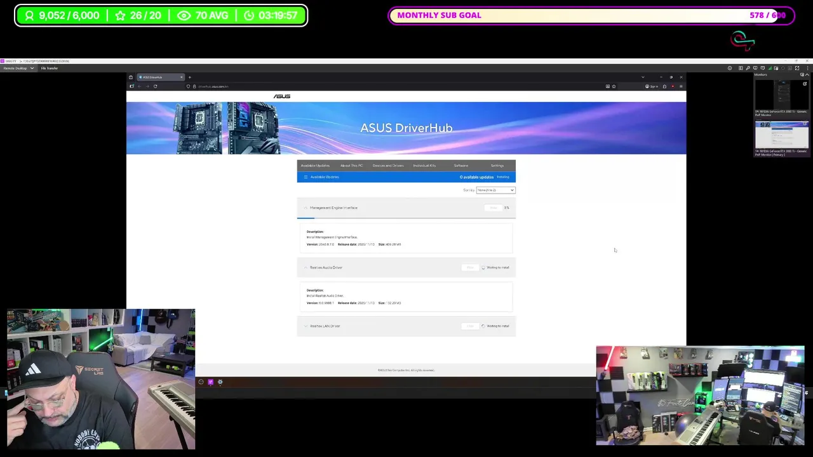Open the Sort by dropdown
This screenshot has width=813, height=457.
tap(495, 190)
